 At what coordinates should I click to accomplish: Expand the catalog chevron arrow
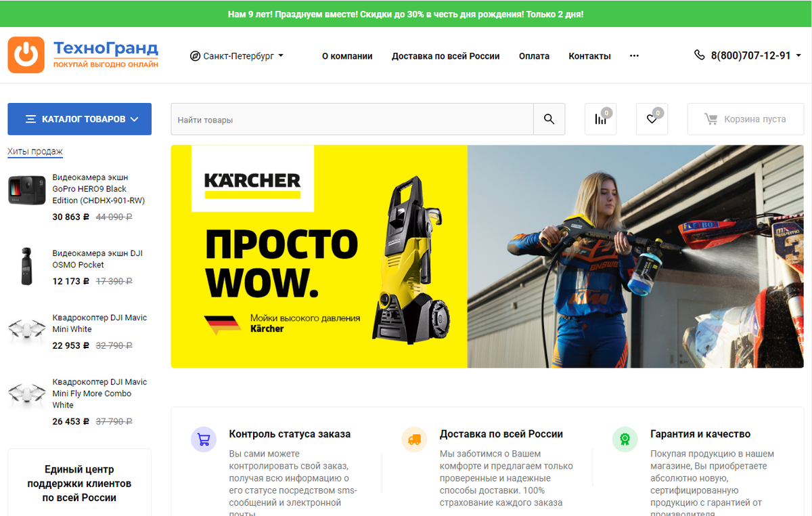[134, 119]
